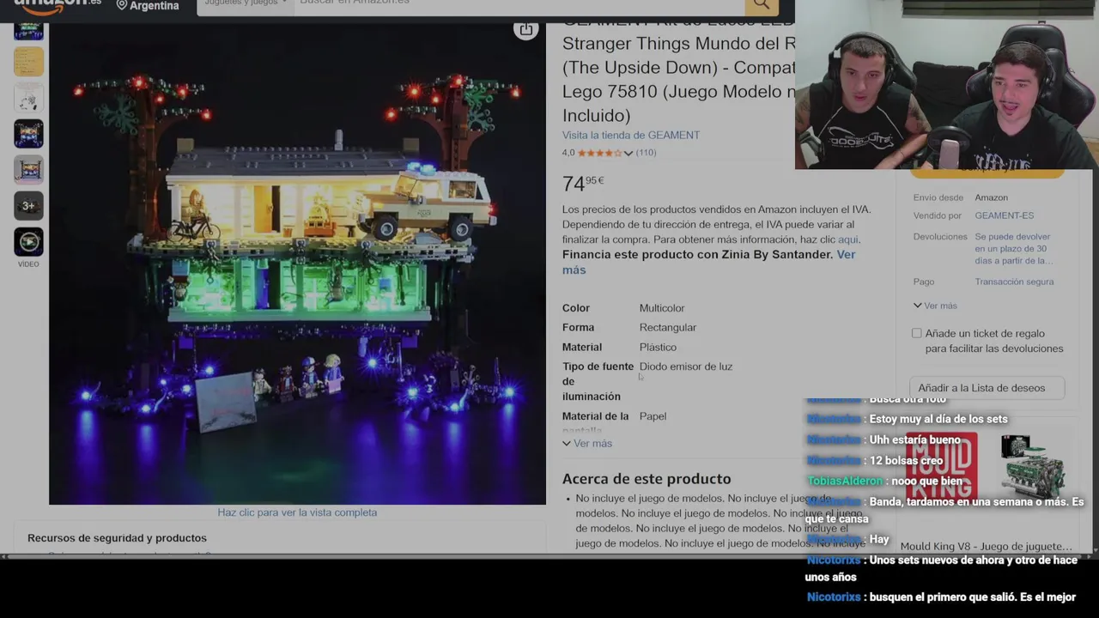Click the 'Diodo emisor de luz' value
Screen dimensions: 1099x618
pyautogui.click(x=685, y=367)
